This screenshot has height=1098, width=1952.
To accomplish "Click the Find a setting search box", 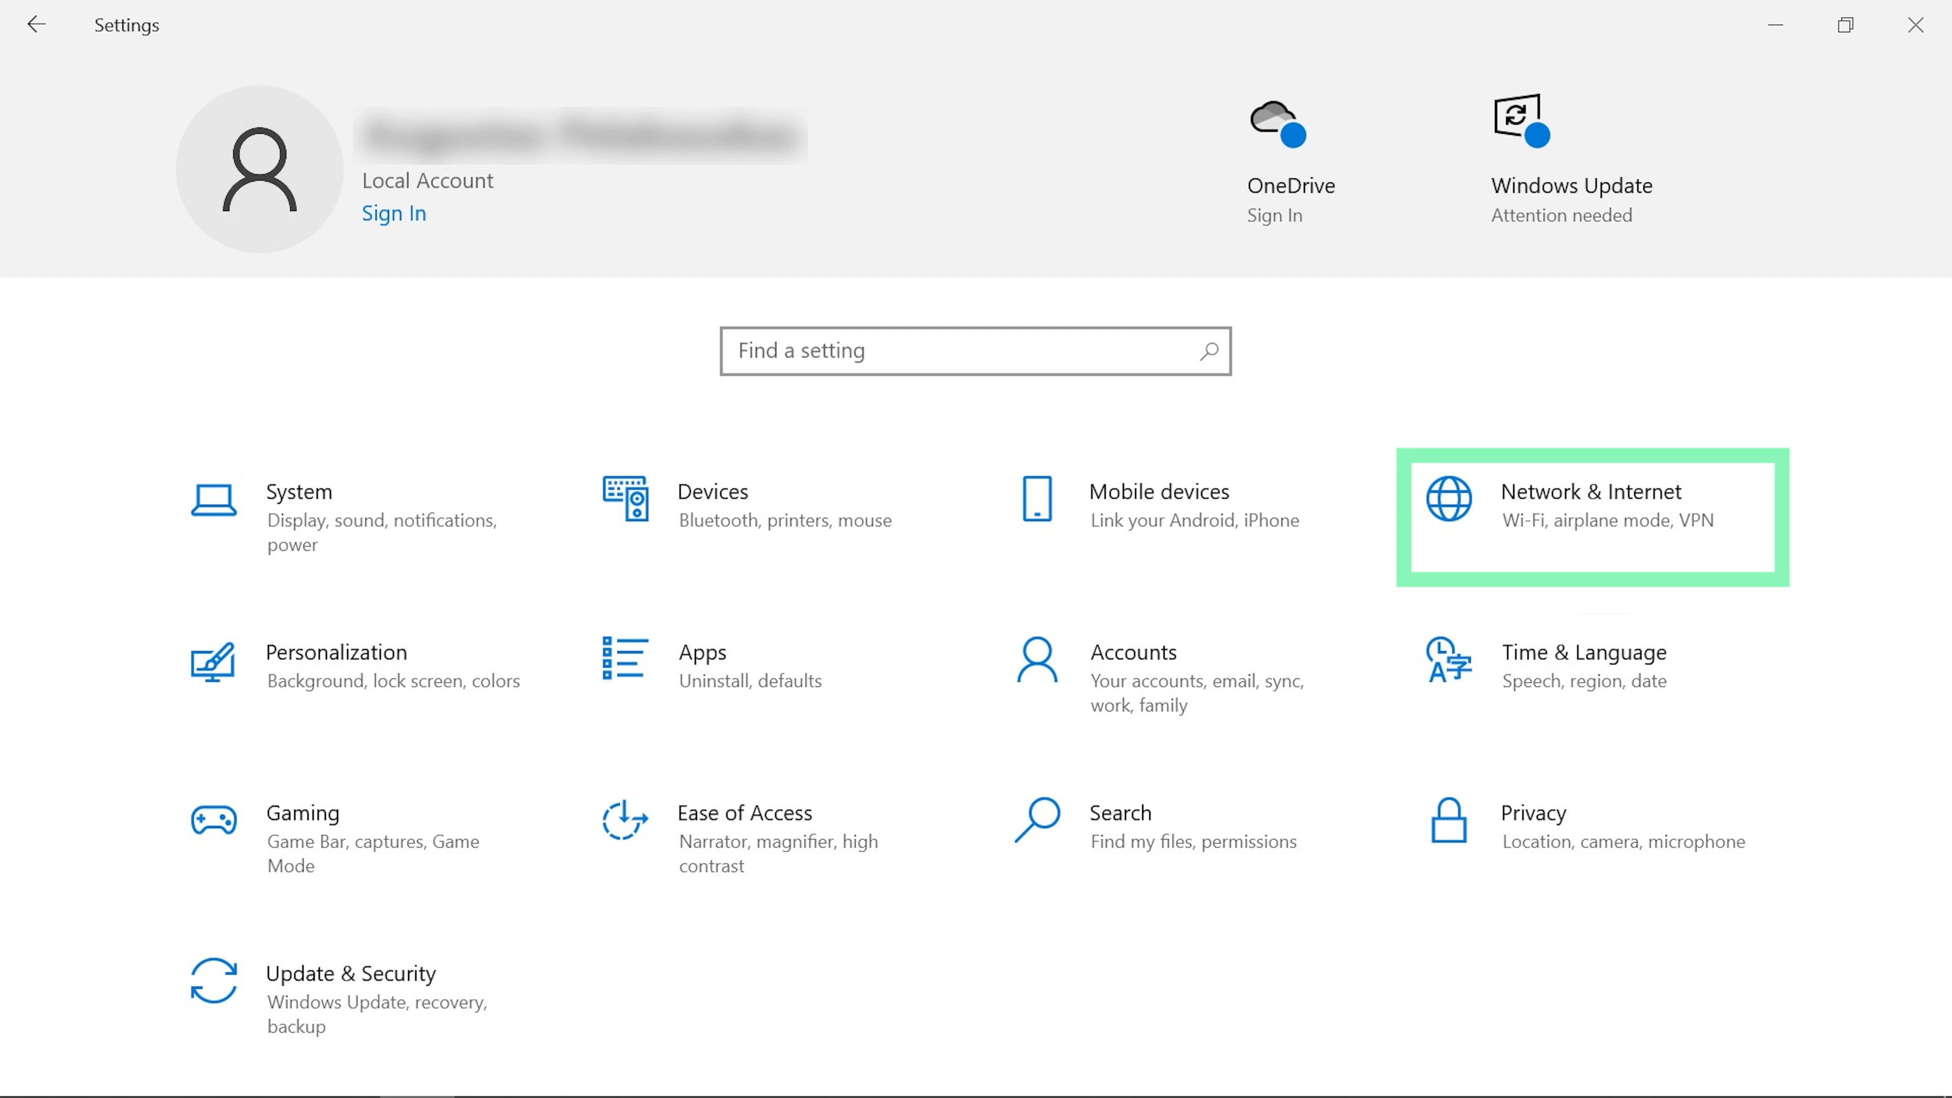I will [x=975, y=351].
